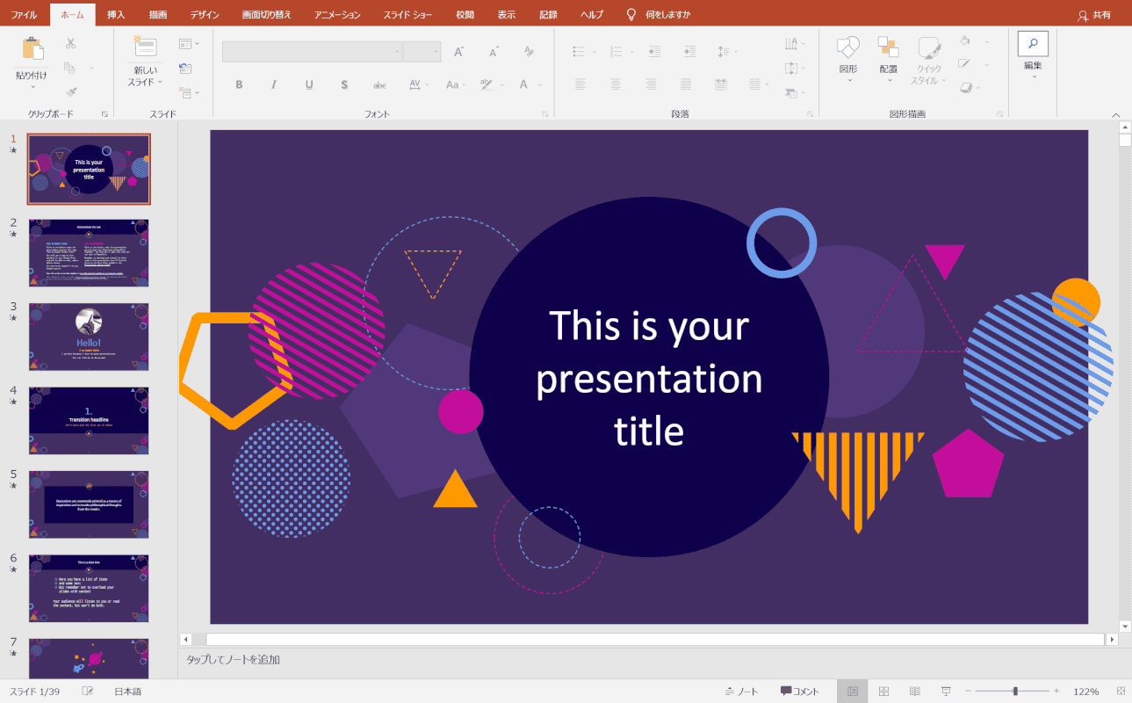This screenshot has height=703, width=1132.
Task: Toggle Align Right paragraph alignment
Action: 651,84
